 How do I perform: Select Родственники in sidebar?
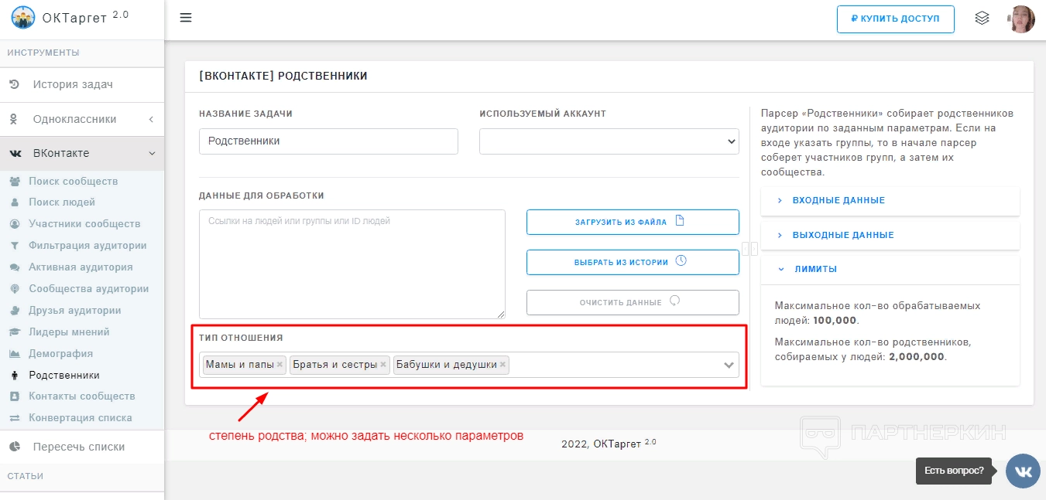[x=64, y=376]
